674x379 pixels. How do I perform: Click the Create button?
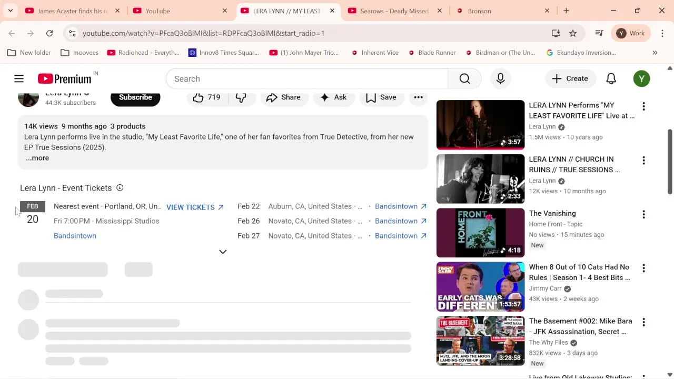pyautogui.click(x=570, y=78)
